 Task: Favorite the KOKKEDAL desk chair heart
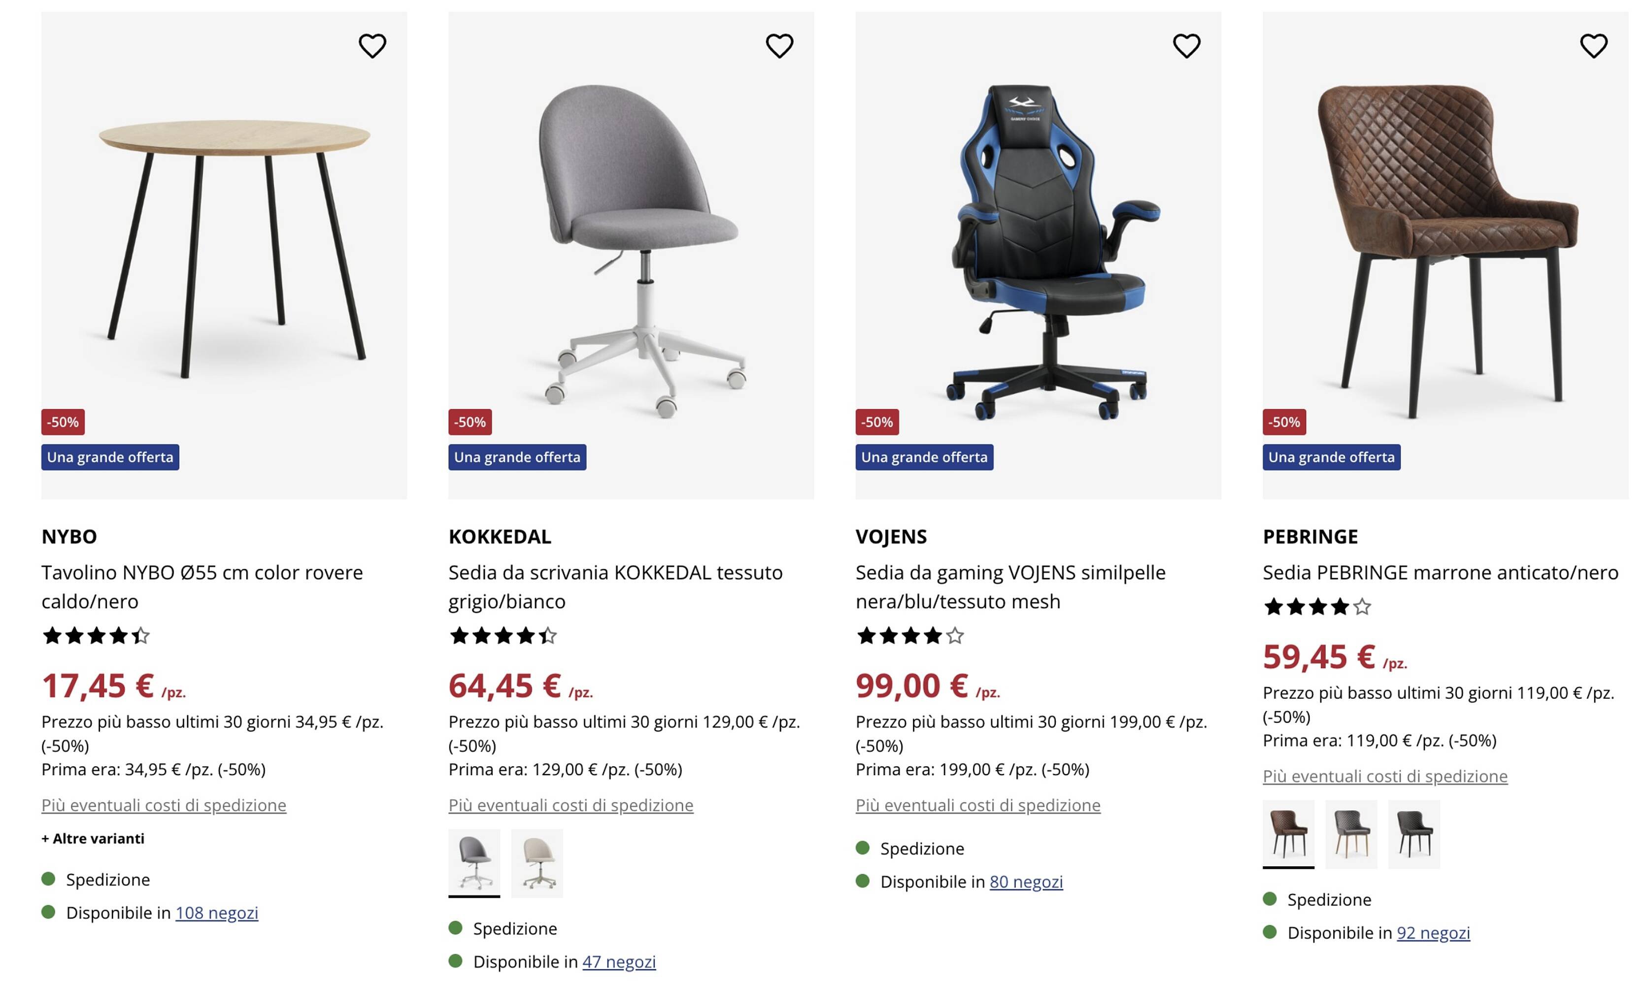coord(779,46)
